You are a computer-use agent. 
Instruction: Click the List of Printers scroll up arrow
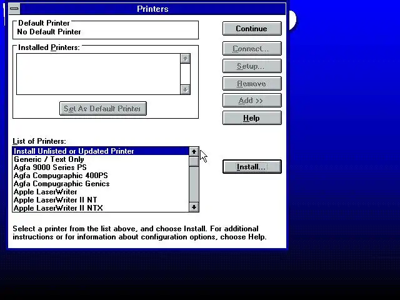pyautogui.click(x=194, y=151)
